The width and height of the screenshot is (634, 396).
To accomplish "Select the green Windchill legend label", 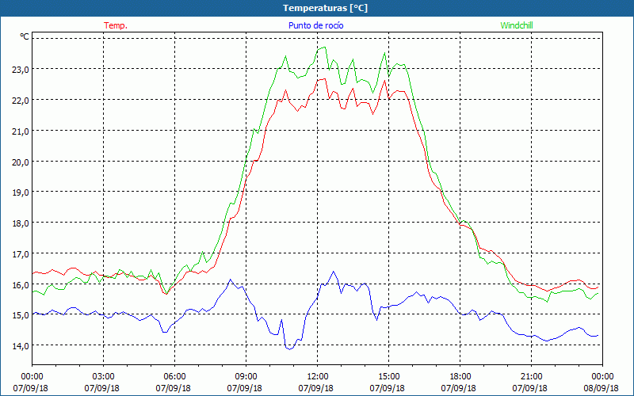I will click(x=517, y=25).
